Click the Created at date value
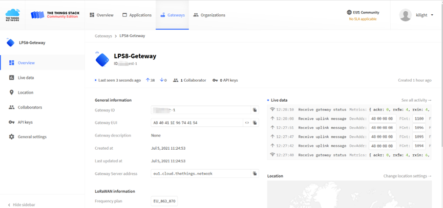Screen dimensions: 443x208 (168, 148)
